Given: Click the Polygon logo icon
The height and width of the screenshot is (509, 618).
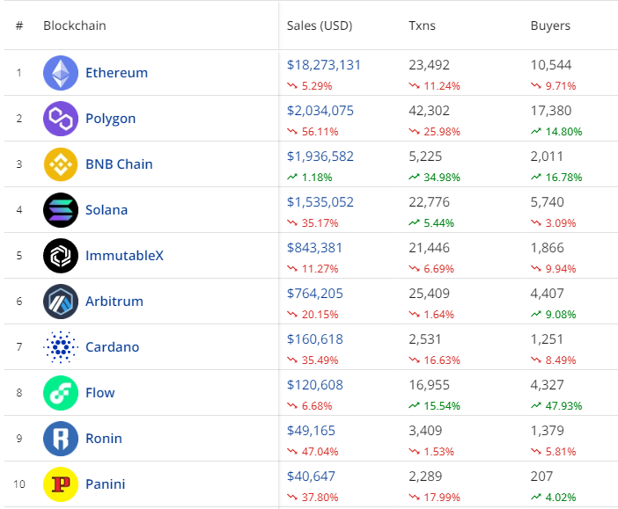Looking at the screenshot, I should (61, 119).
